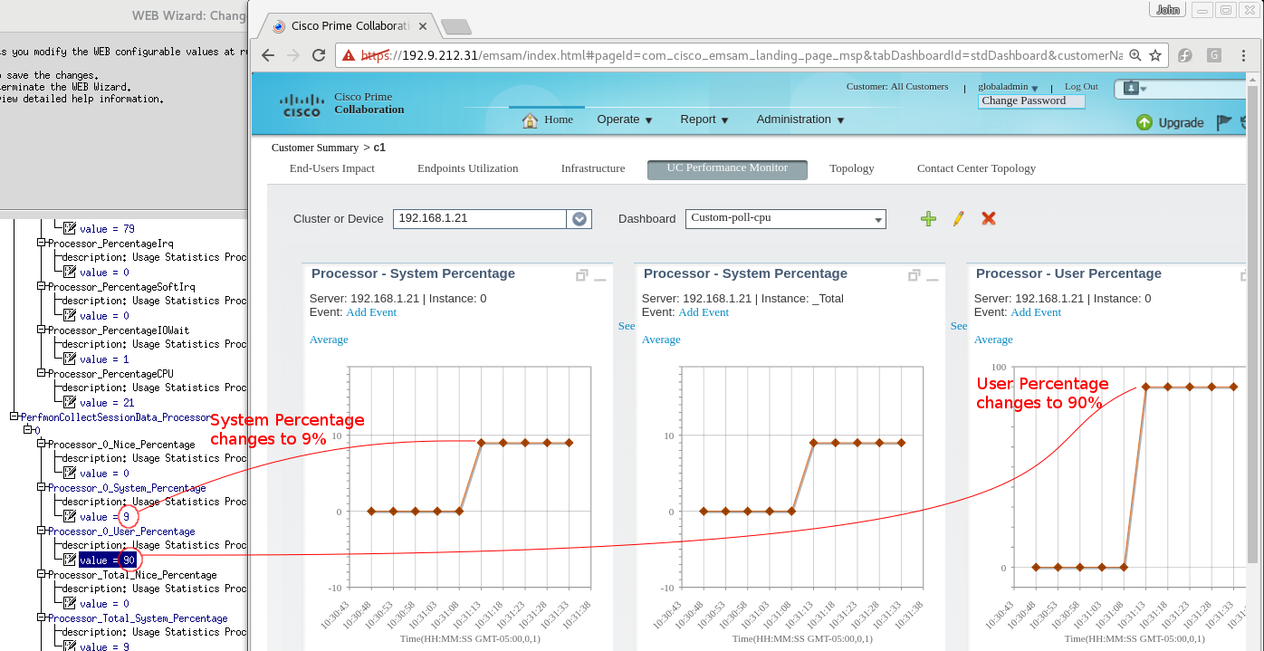Click edit icon for Processor_0_System_Percentage value 9
The image size is (1264, 651).
(70, 516)
